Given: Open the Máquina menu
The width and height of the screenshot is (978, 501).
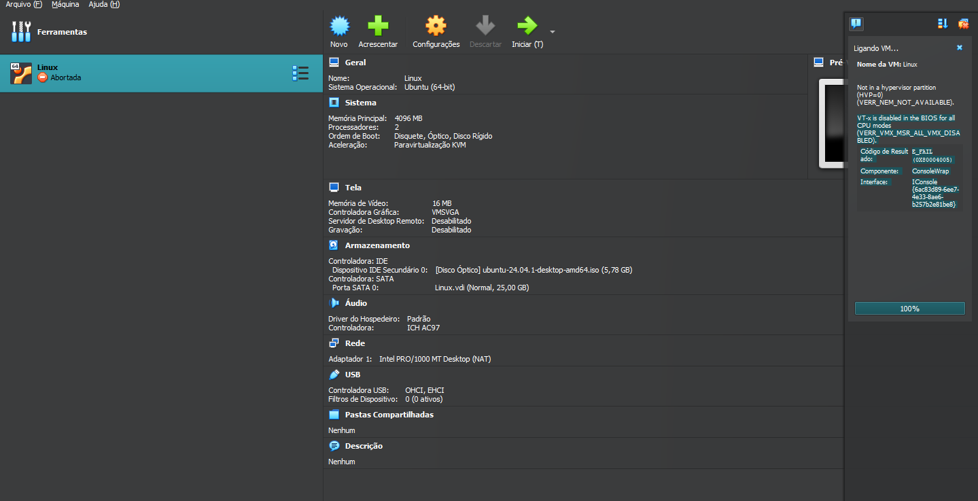Looking at the screenshot, I should (x=65, y=4).
